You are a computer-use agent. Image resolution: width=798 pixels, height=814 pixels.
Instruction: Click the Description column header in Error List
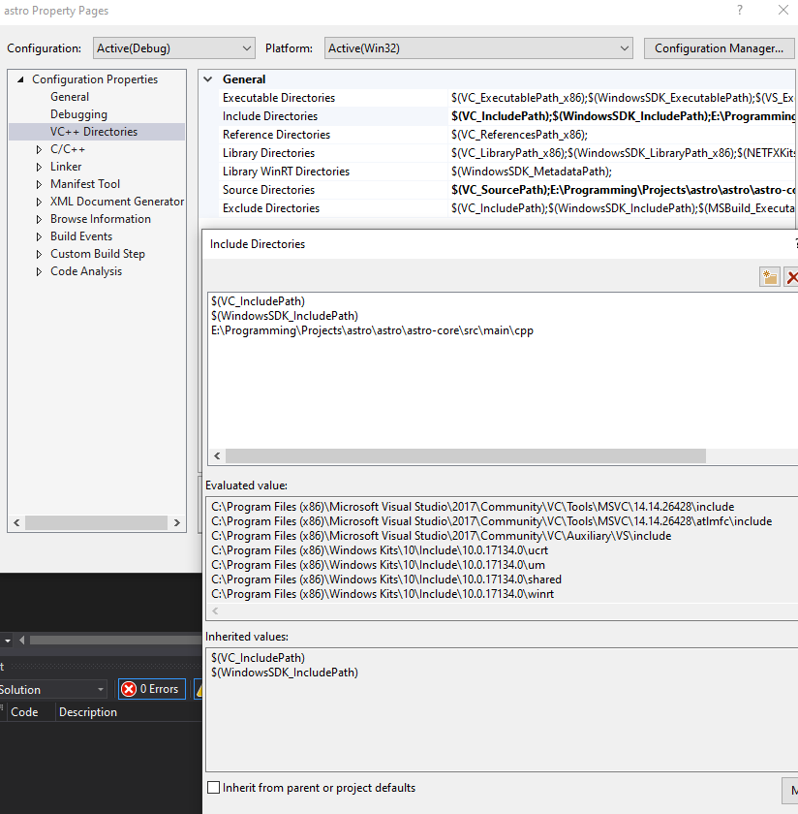click(x=88, y=712)
